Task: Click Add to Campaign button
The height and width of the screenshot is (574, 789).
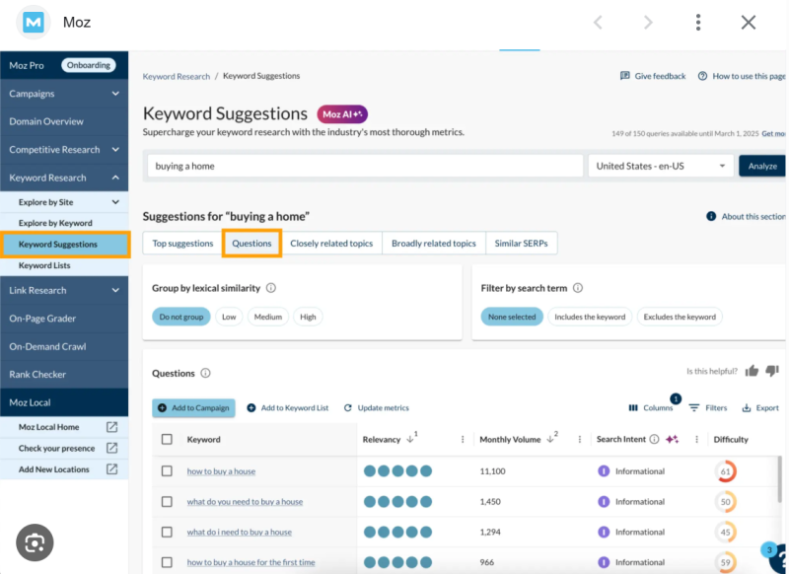Action: (193, 407)
